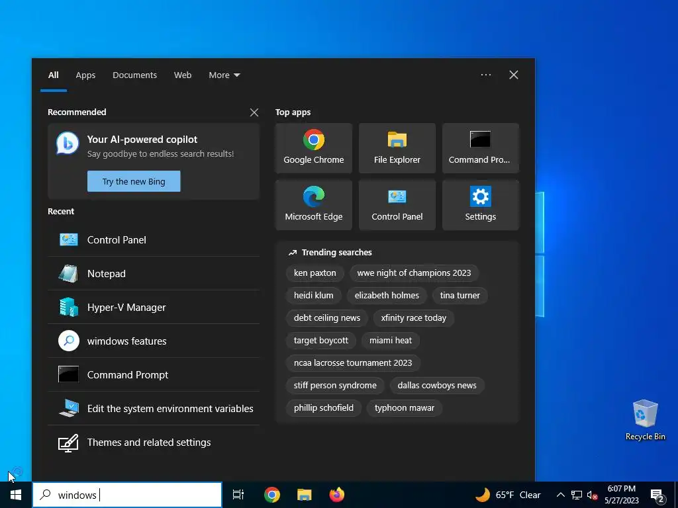Click the 'Trending searches' heading
The image size is (678, 508).
click(x=336, y=252)
